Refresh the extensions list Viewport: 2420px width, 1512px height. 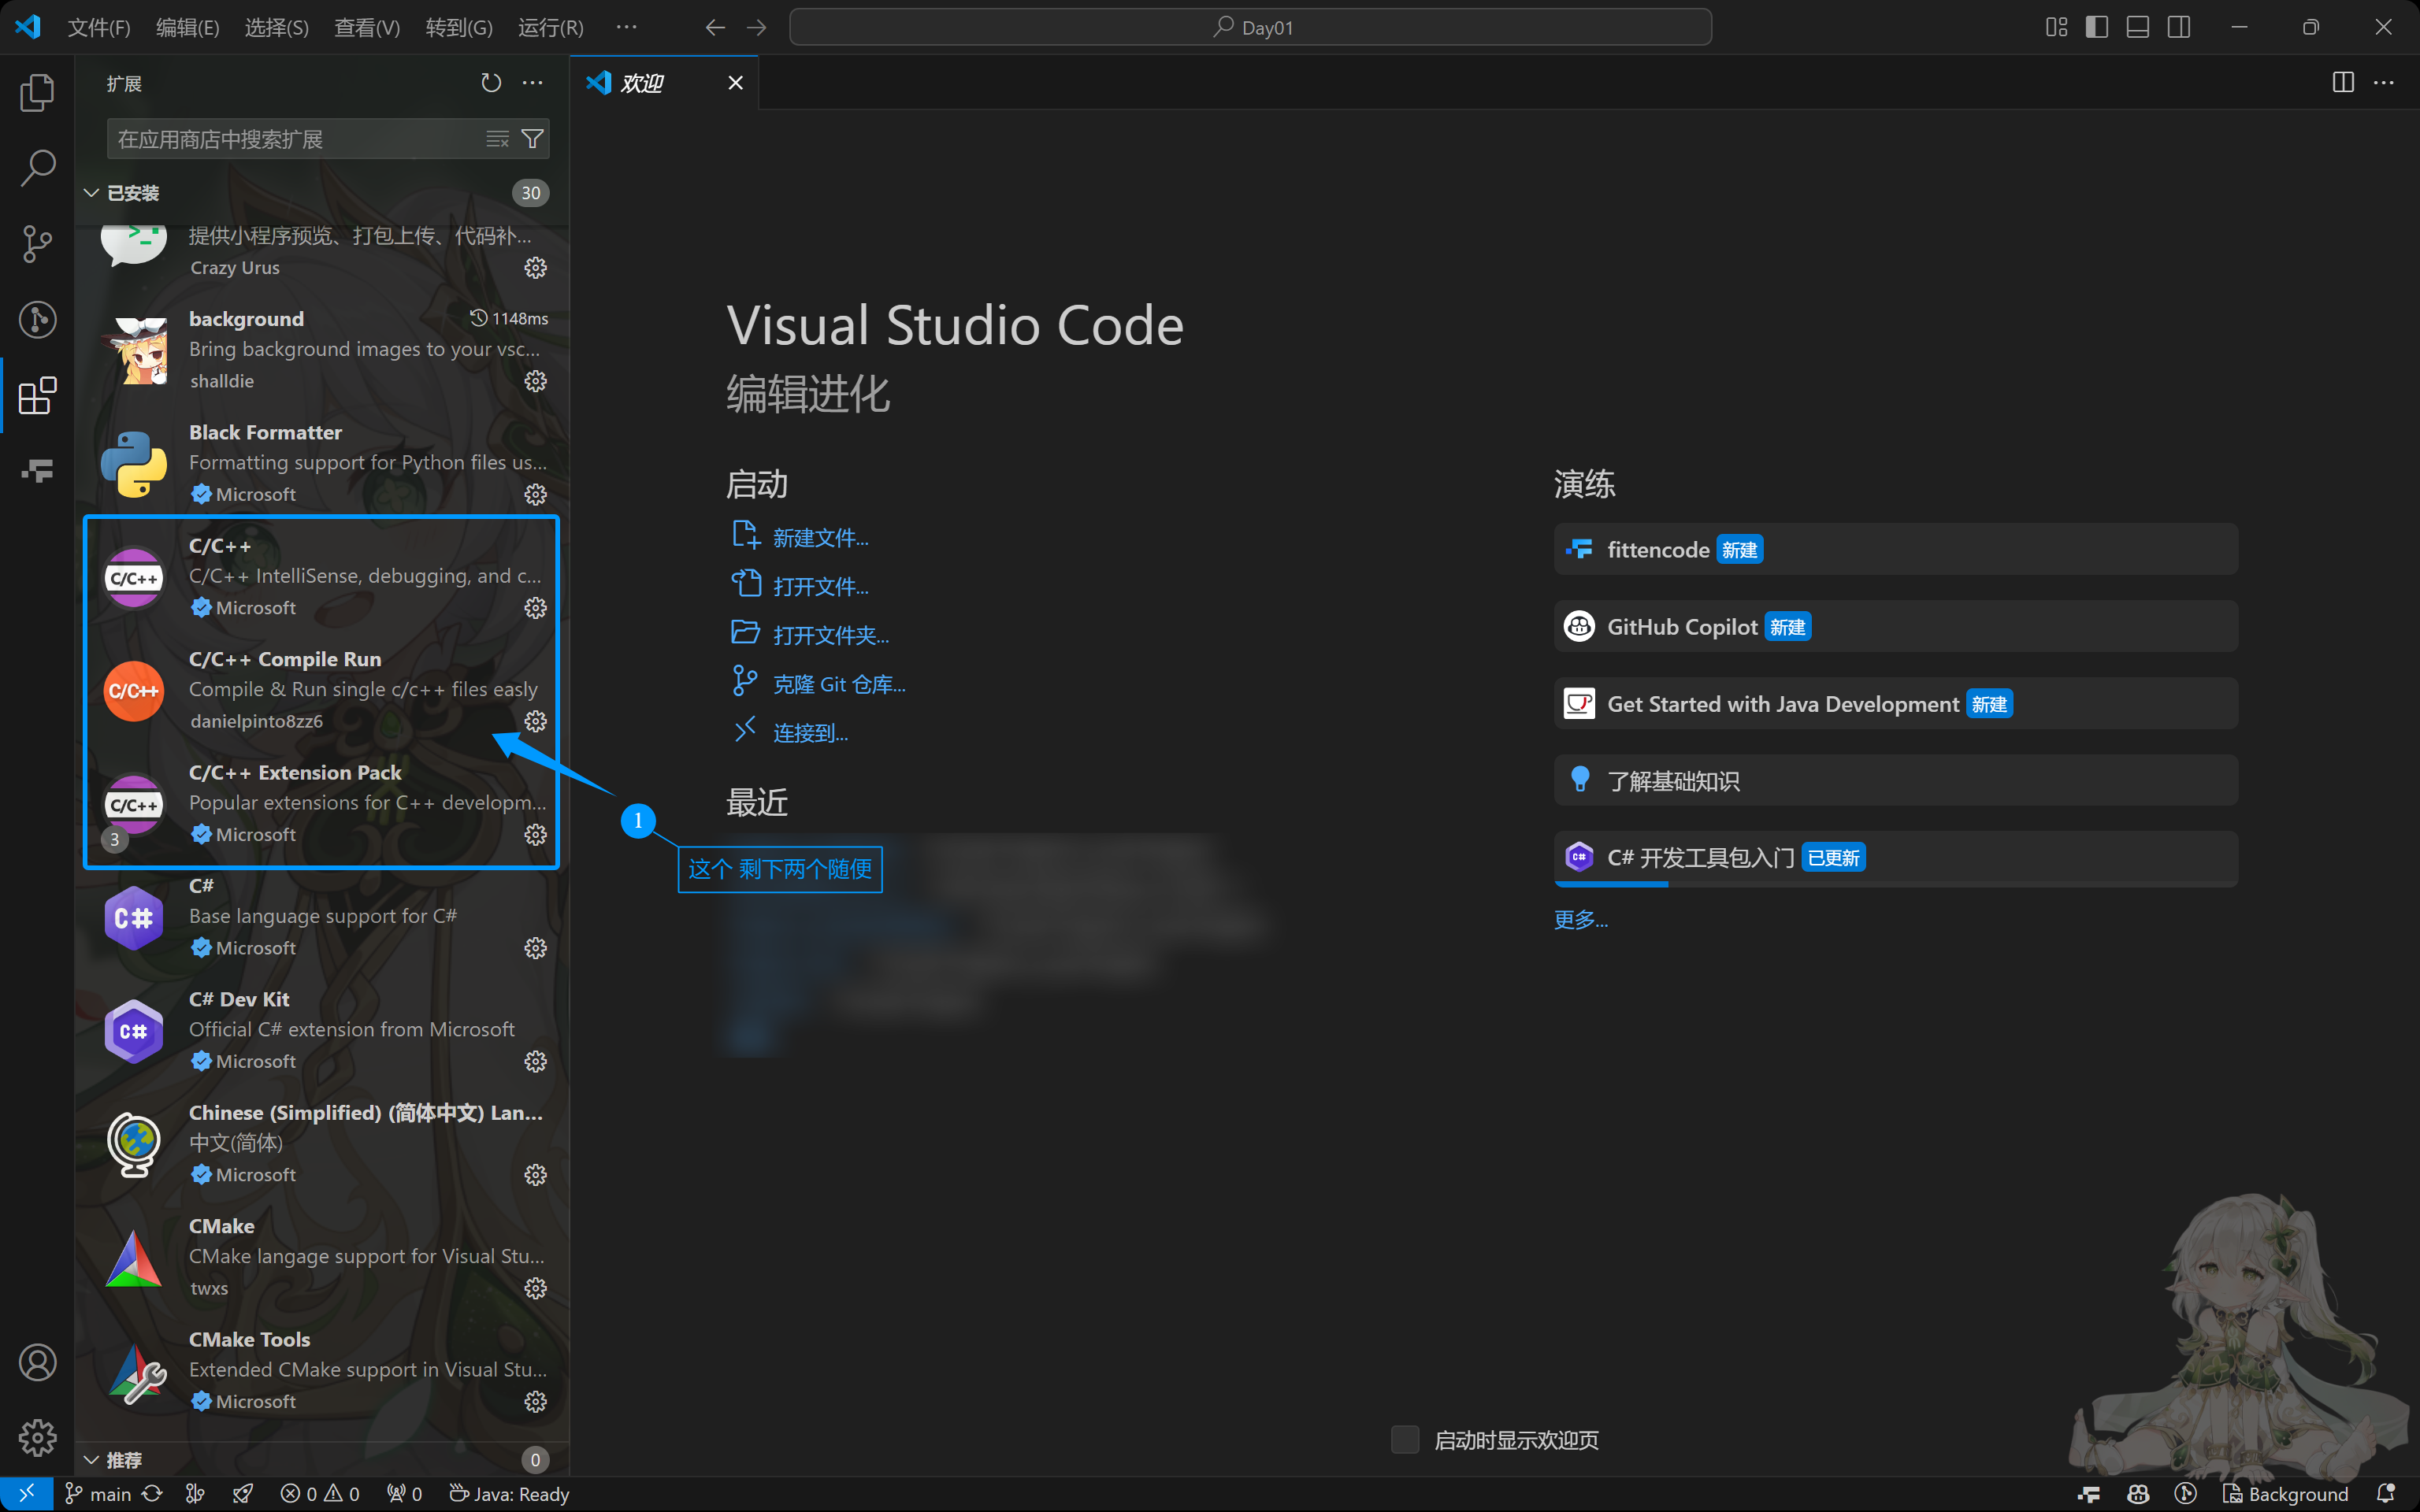(x=491, y=83)
